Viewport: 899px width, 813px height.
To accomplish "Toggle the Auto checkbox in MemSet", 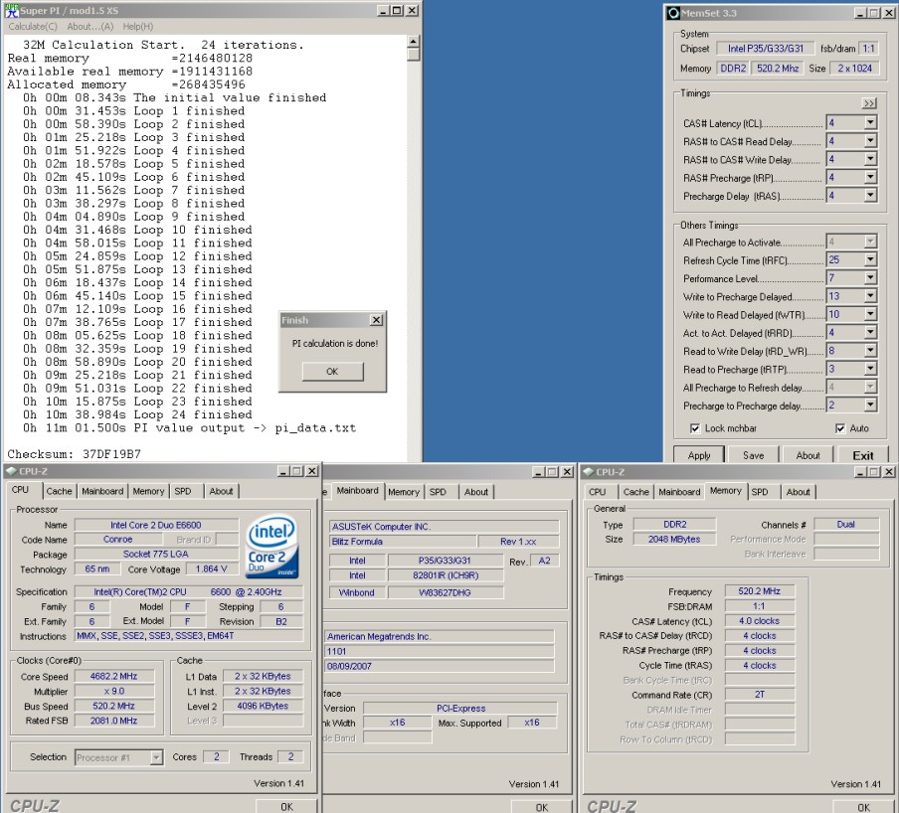I will [840, 428].
